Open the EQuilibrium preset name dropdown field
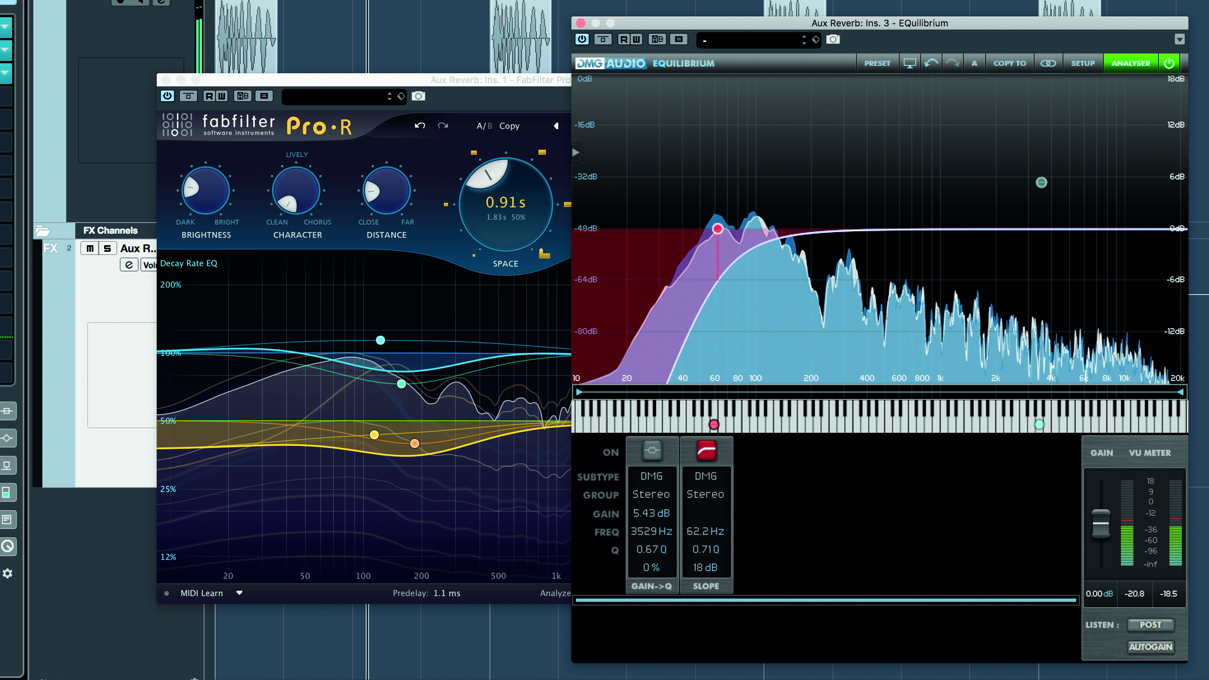This screenshot has height=680, width=1209. click(x=751, y=40)
